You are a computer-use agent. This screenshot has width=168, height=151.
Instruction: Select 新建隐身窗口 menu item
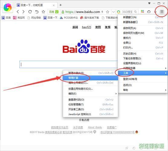coord(143,22)
